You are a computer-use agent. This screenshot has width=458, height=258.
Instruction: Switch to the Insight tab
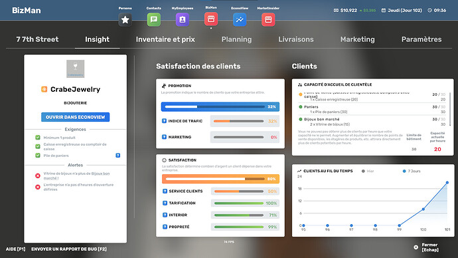(x=98, y=39)
